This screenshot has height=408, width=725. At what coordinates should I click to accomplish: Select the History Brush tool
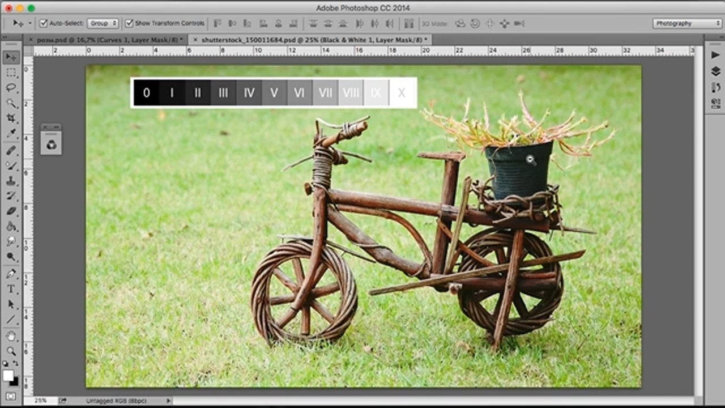(11, 196)
